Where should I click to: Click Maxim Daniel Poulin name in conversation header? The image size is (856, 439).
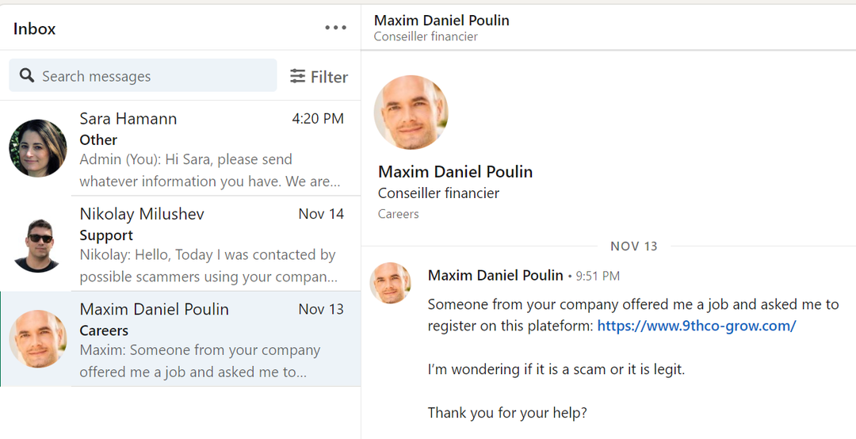coord(441,21)
